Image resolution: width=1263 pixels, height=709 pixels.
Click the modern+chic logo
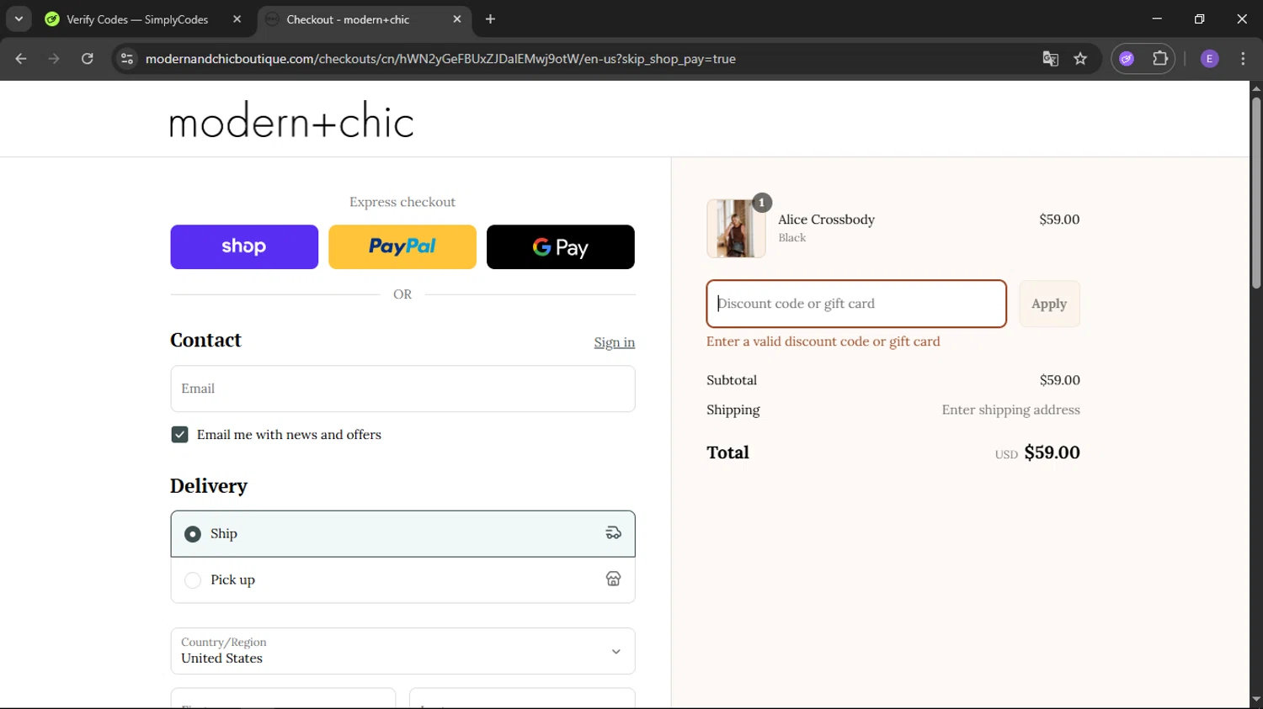(x=291, y=120)
